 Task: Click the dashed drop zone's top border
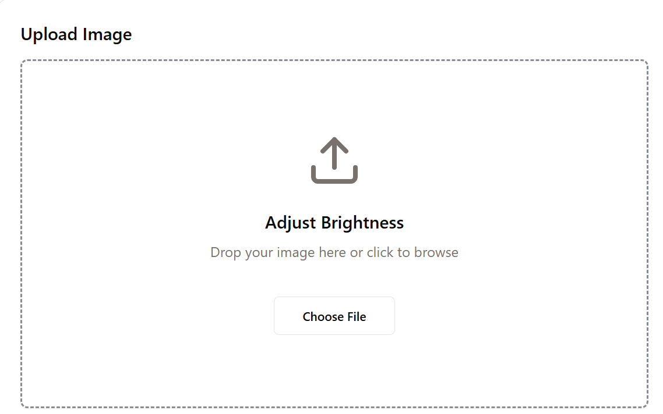tap(334, 60)
